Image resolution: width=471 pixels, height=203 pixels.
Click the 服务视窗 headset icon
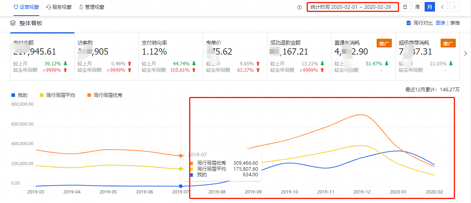(x=48, y=7)
